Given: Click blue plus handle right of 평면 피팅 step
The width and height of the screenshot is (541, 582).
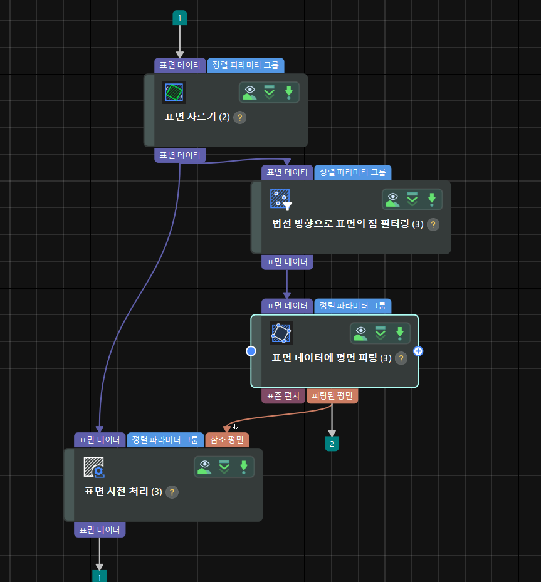Looking at the screenshot, I should click(418, 351).
